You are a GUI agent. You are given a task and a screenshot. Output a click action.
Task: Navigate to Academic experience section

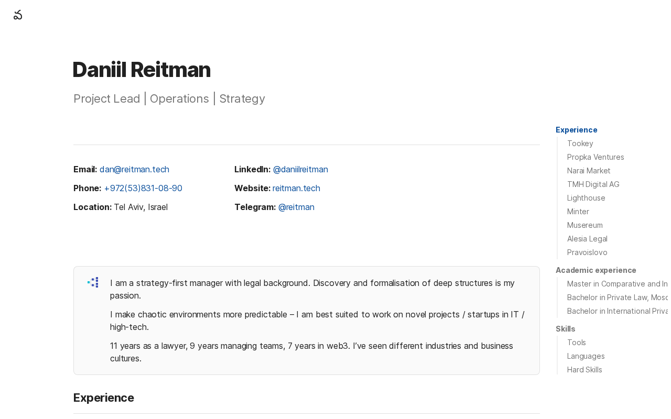click(x=596, y=270)
